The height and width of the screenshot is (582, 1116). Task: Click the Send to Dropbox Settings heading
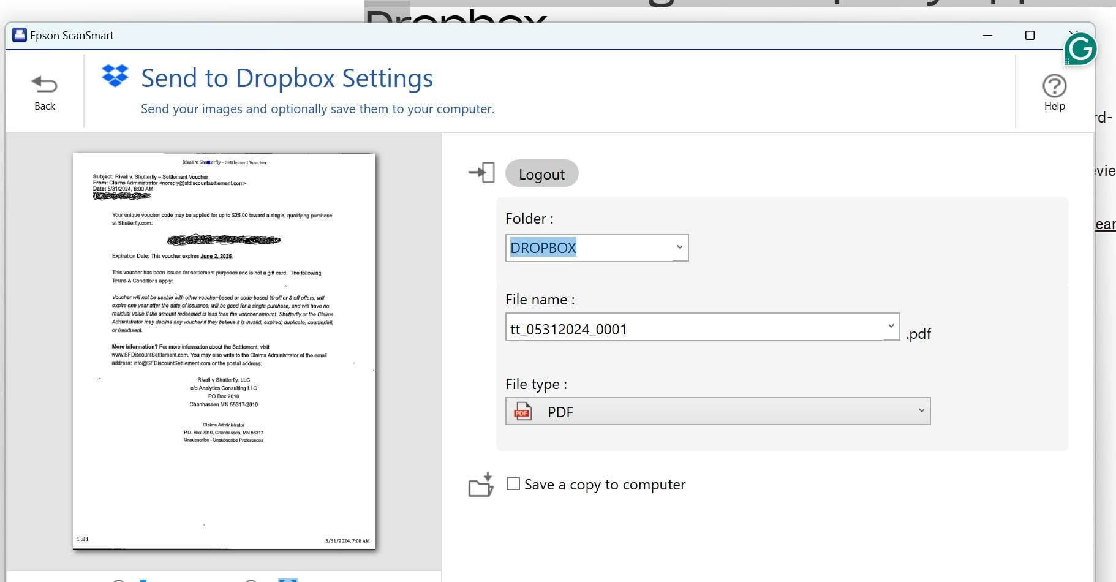coord(287,78)
